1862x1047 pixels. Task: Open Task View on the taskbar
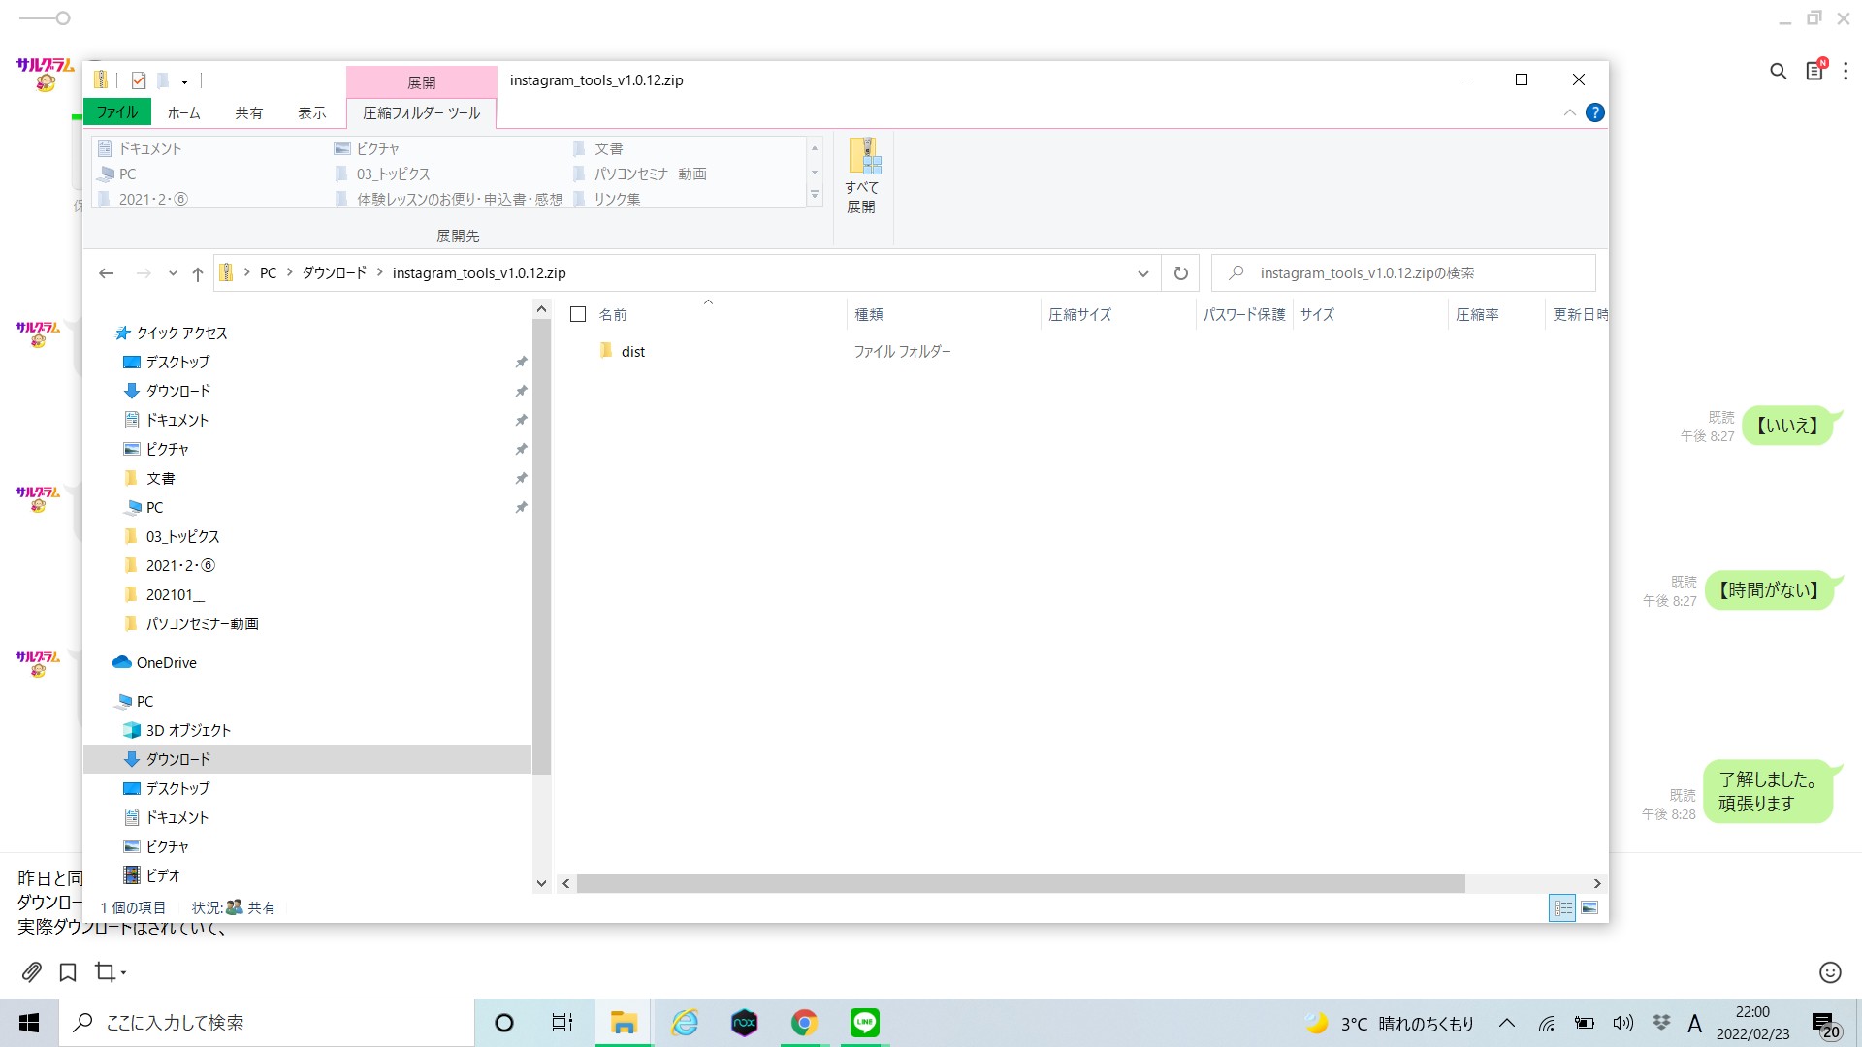(x=562, y=1023)
